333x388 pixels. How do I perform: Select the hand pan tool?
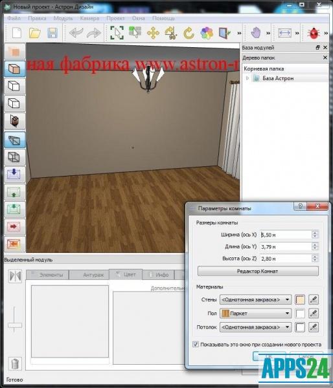[x=256, y=33]
